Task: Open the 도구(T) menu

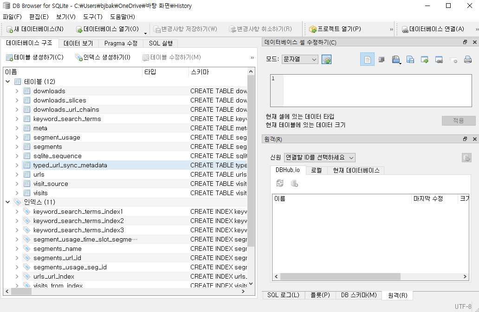Action: point(92,17)
